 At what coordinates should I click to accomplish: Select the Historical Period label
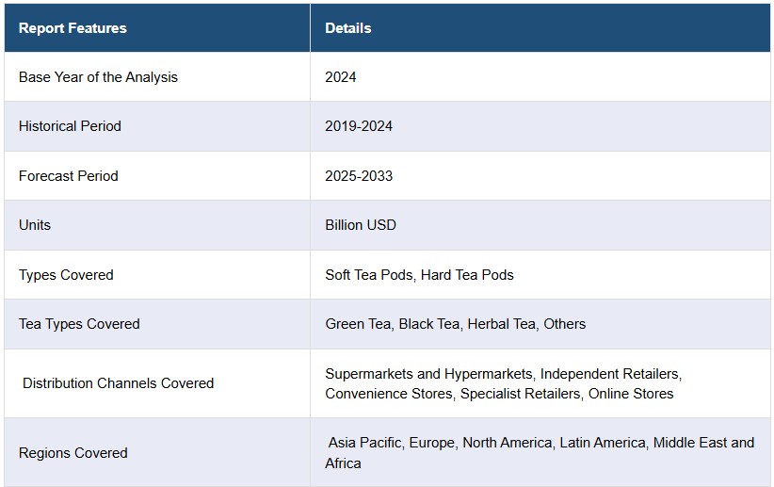pyautogui.click(x=70, y=126)
